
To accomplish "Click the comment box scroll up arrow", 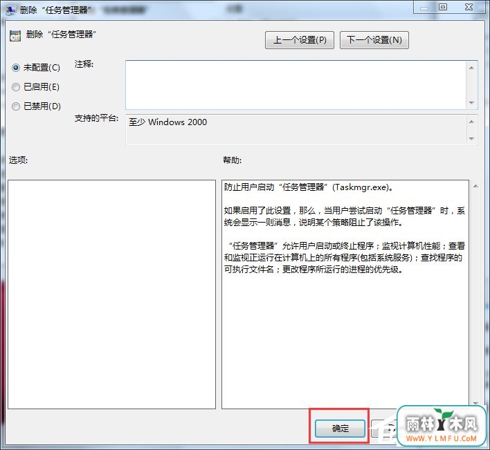I will tap(471, 68).
